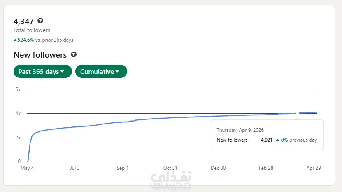Viewport: 342px width, 192px height.
Task: Click the Thursday, Apr 9, 2026 tooltip date
Action: point(240,130)
